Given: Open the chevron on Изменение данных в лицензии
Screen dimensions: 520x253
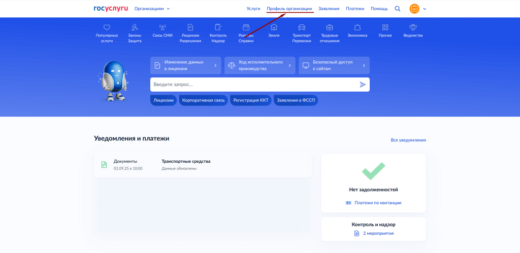Looking at the screenshot, I should pos(215,65).
